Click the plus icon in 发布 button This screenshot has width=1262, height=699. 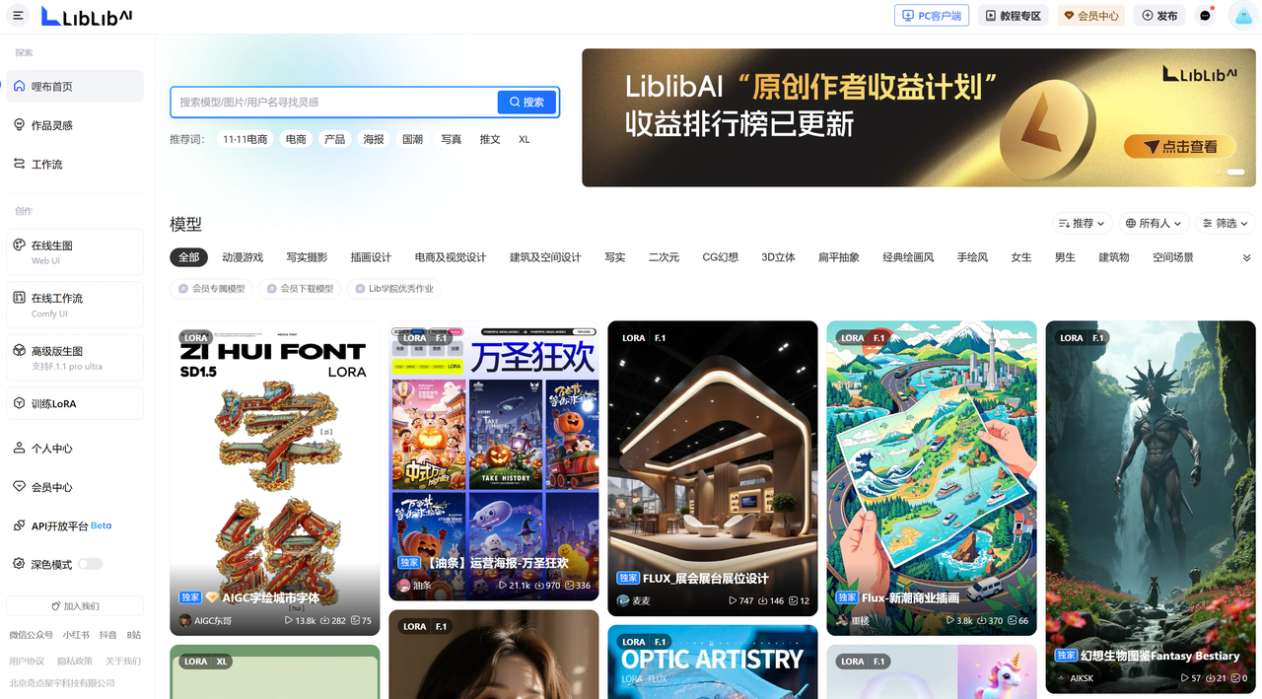pos(1148,16)
